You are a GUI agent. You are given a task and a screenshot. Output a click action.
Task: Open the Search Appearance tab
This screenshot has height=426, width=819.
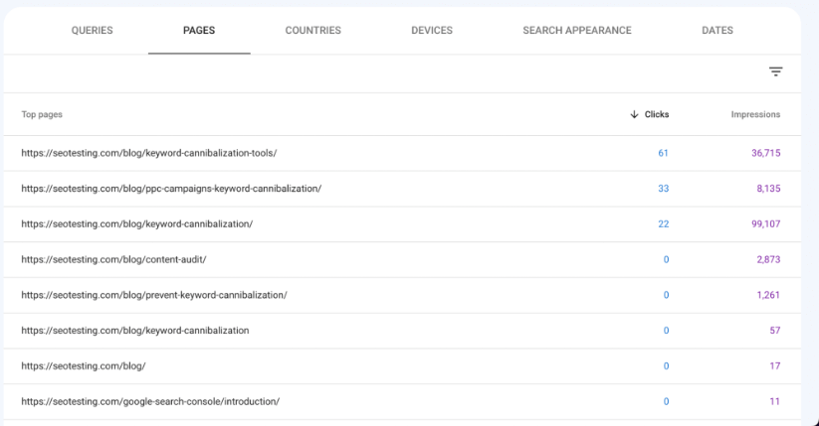pyautogui.click(x=577, y=30)
